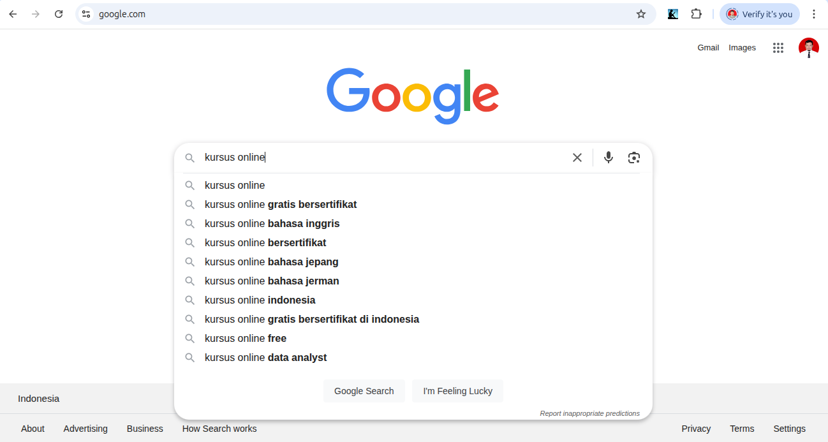
Task: Open the Gmail link
Action: click(708, 48)
